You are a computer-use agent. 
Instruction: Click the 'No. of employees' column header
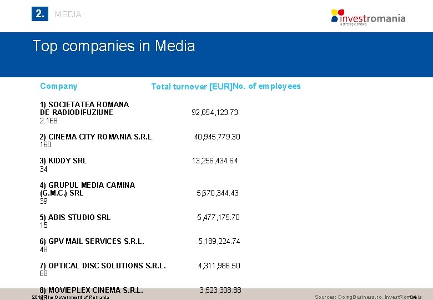tap(266, 86)
